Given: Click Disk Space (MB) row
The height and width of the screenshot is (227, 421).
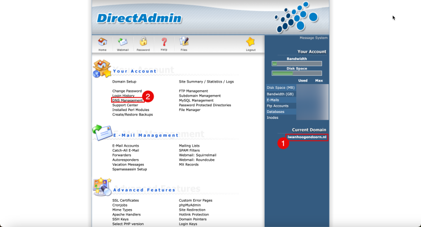Looking at the screenshot, I should click(x=280, y=88).
